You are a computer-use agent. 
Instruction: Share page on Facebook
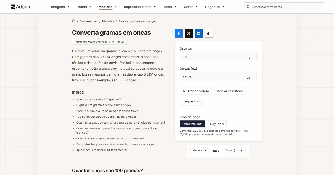pos(179,33)
